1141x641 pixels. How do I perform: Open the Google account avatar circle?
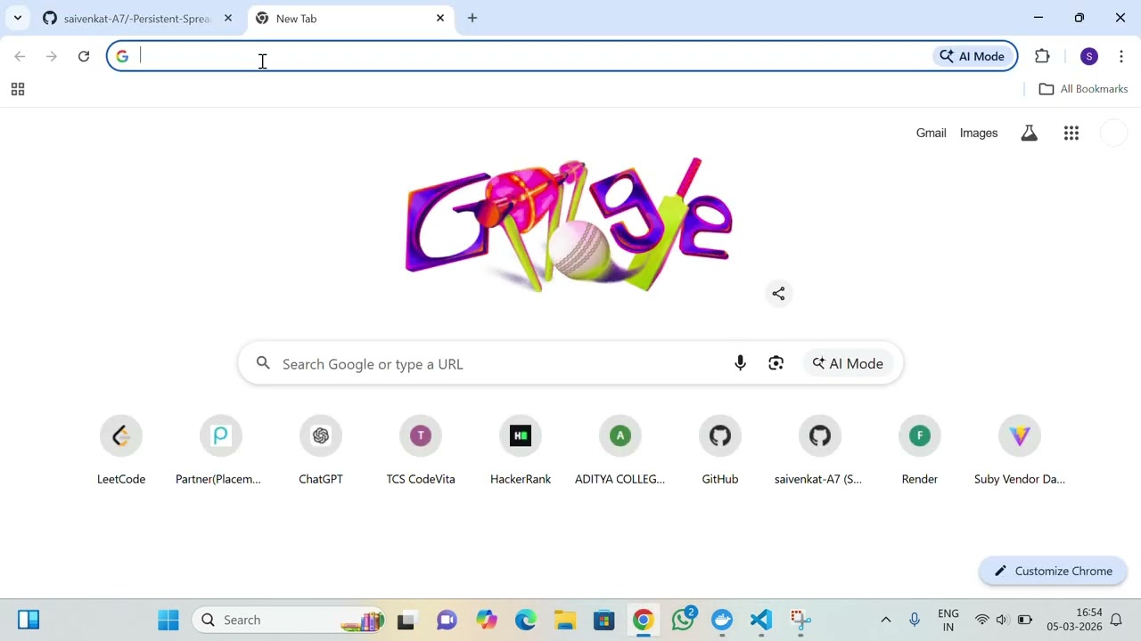(x=1113, y=133)
